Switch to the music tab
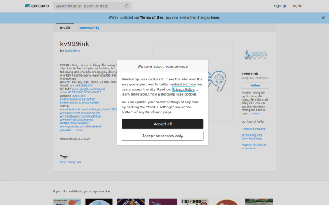329x205 pixels. pyautogui.click(x=65, y=28)
